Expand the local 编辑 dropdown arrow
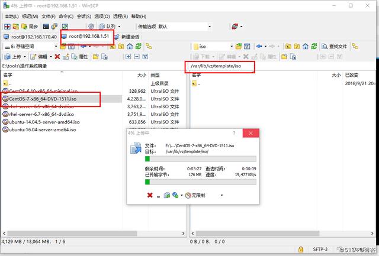This screenshot has height=256, width=379. [51, 57]
